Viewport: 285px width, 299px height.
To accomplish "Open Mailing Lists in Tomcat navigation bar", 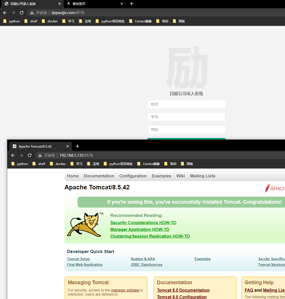I will [x=203, y=176].
